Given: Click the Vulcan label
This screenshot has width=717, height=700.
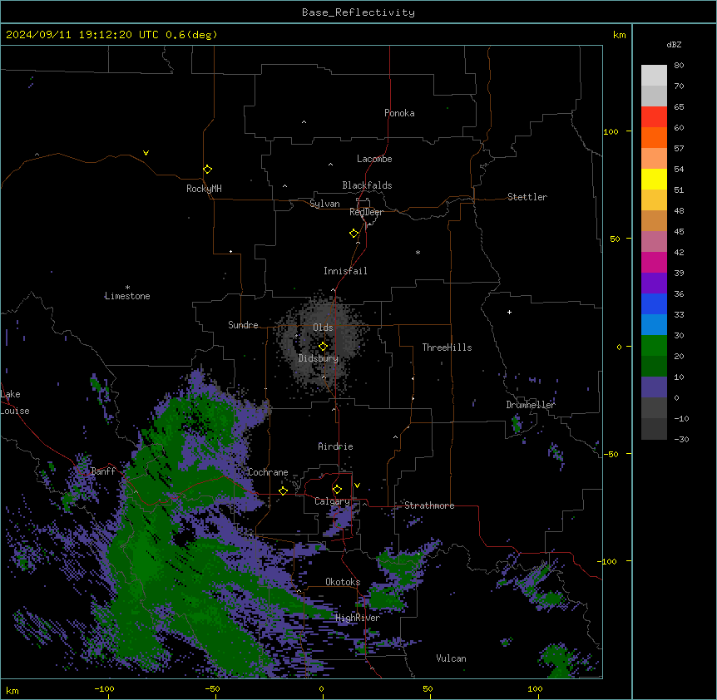Looking at the screenshot, I should 452,658.
